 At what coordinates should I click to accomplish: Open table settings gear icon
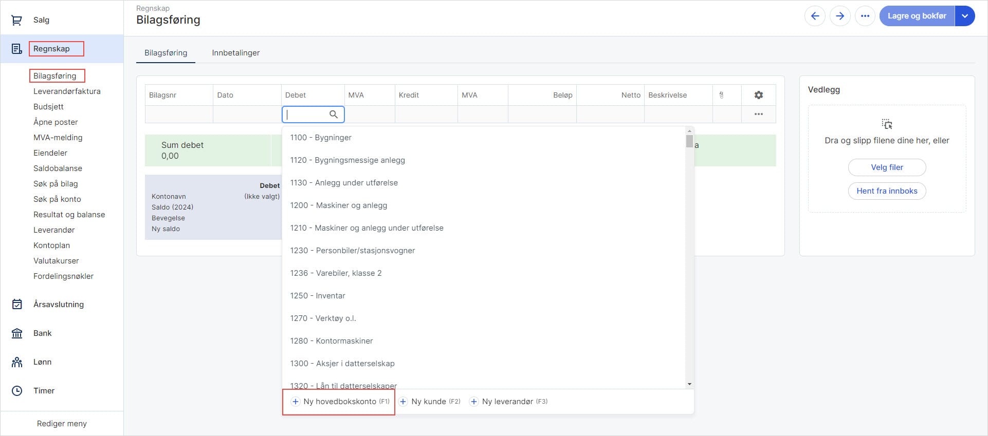point(758,95)
